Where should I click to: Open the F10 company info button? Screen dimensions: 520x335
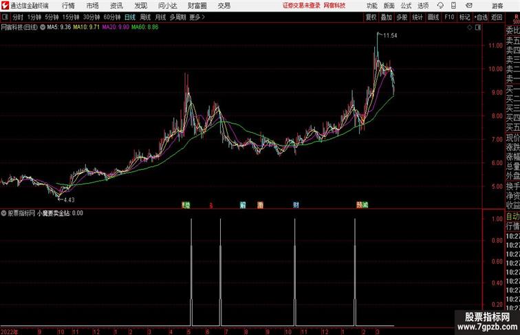click(449, 17)
